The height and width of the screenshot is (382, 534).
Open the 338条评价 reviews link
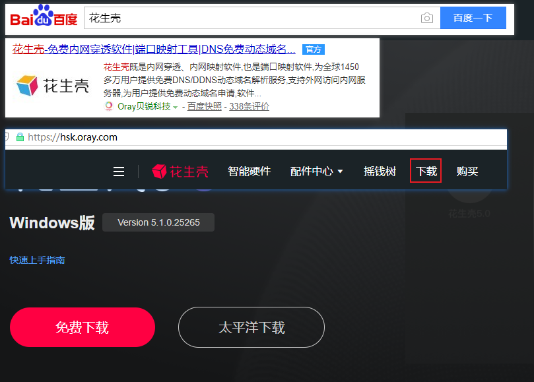[x=249, y=107]
